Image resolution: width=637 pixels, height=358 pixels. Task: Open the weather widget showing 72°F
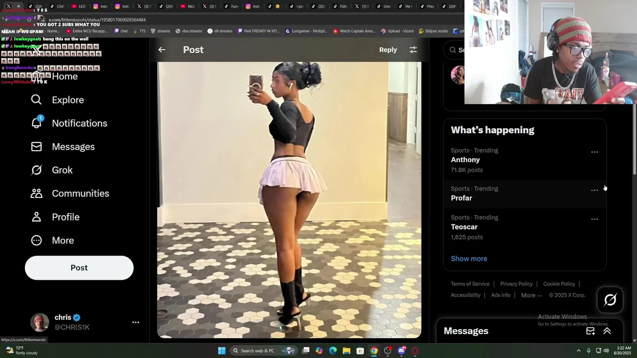[22, 351]
